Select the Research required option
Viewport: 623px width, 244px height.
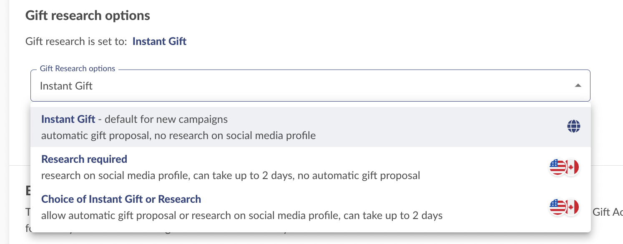point(310,167)
